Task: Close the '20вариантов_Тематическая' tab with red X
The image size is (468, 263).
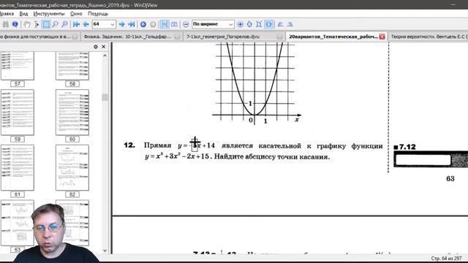Action: pyautogui.click(x=382, y=37)
